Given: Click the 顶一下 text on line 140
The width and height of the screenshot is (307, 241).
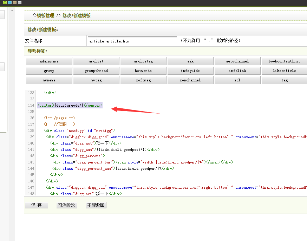Looking at the screenshot, I should point(103,143).
